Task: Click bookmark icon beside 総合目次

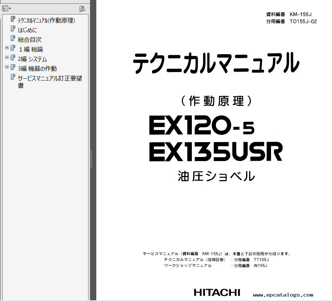Action: [13, 39]
